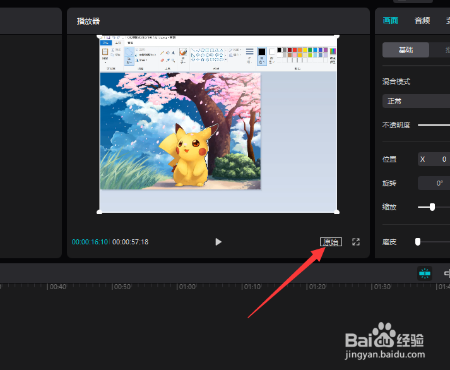Viewport: 450px width, 370px height.
Task: Click the 混合模式 label
Action: 396,81
